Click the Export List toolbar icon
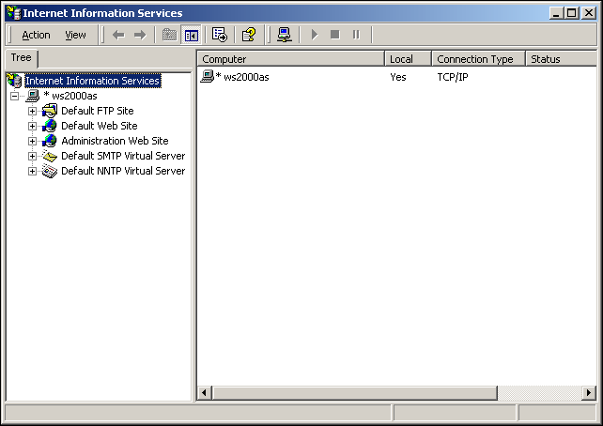Viewport: 603px width, 426px height. pos(220,35)
